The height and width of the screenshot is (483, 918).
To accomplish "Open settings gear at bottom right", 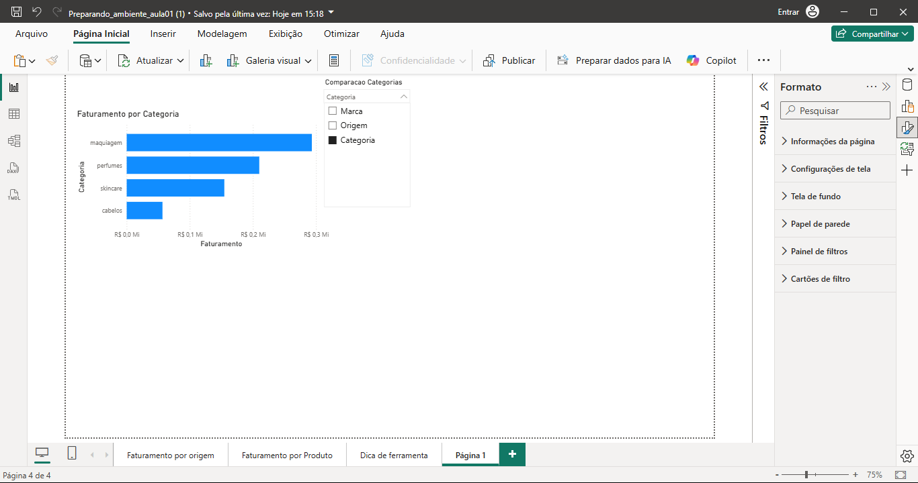I will coord(907,456).
